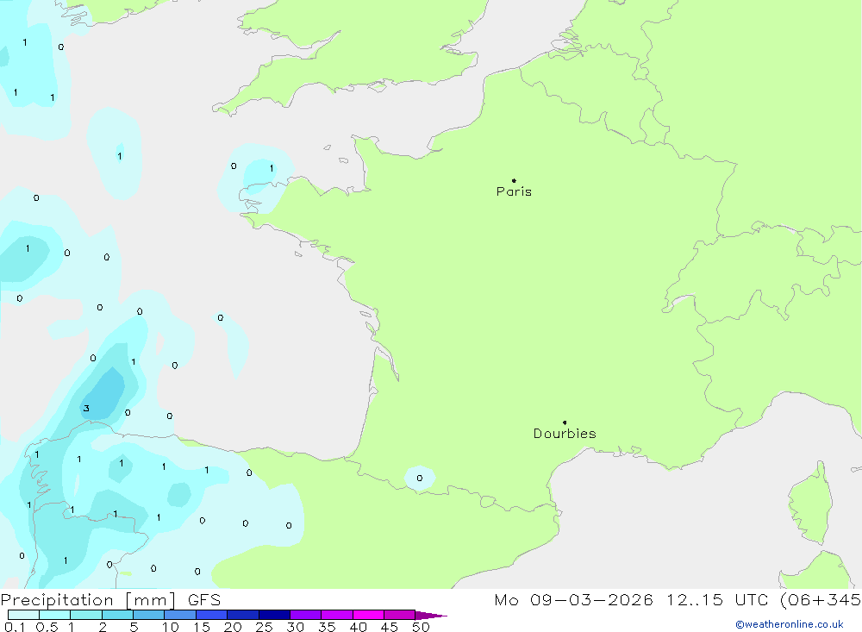Click the Paris location dot

tap(514, 180)
